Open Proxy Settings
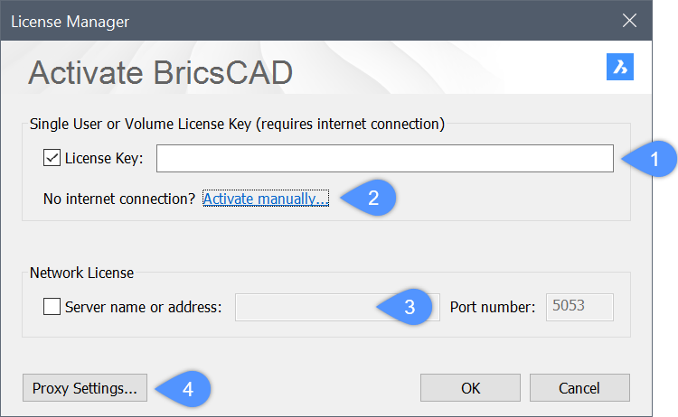Viewport: 678px width, 417px height. pos(84,389)
